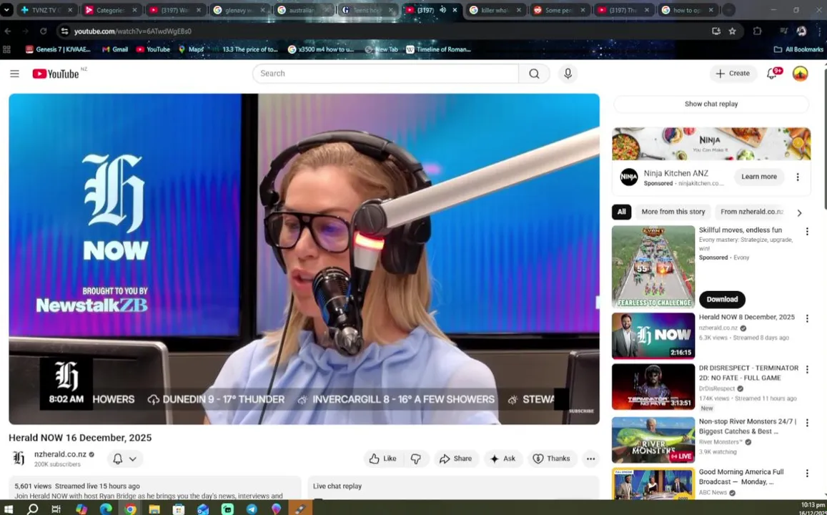Screen dimensions: 827x515
Task: Click the Create button
Action: (x=733, y=74)
